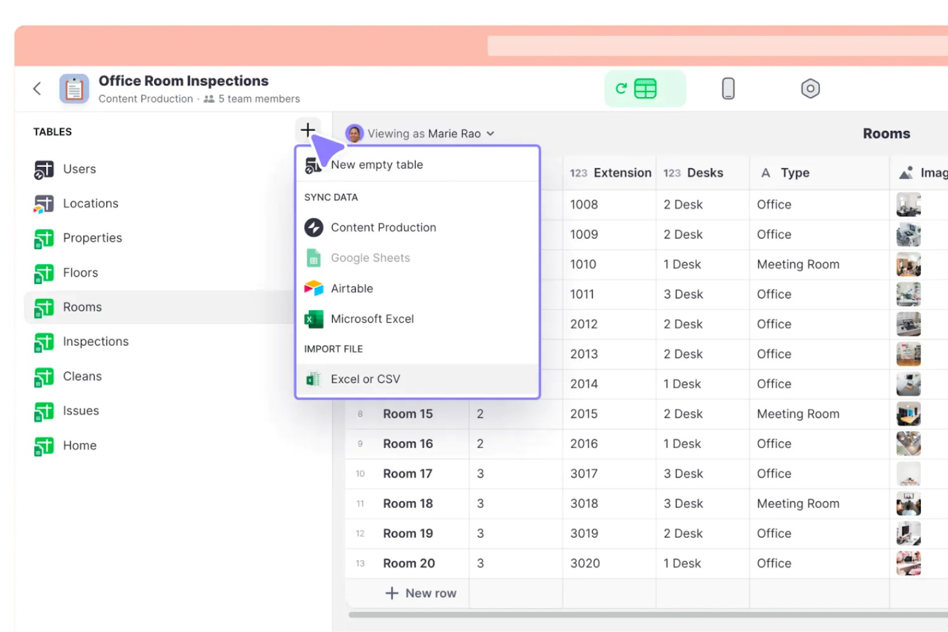Click the Rooms table title
Screen dimensions: 948x632
point(886,134)
